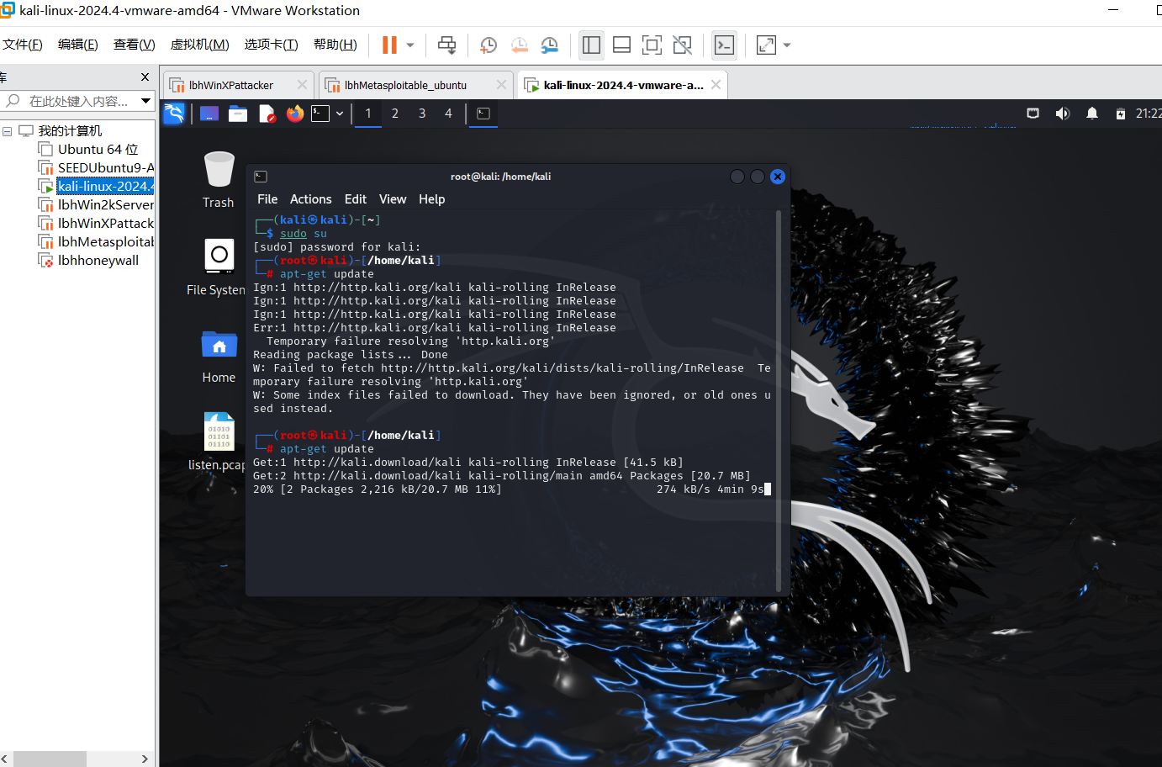Switch to Kali workspace 2
This screenshot has width=1162, height=767.
(395, 114)
